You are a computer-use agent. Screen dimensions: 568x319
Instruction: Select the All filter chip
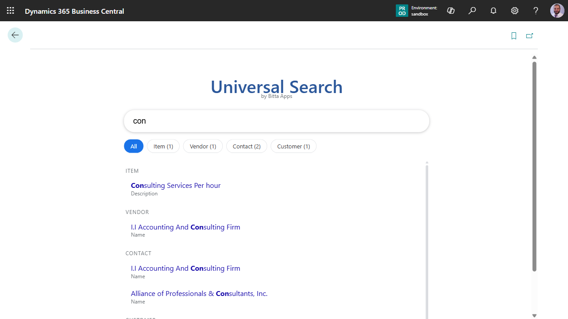click(134, 146)
